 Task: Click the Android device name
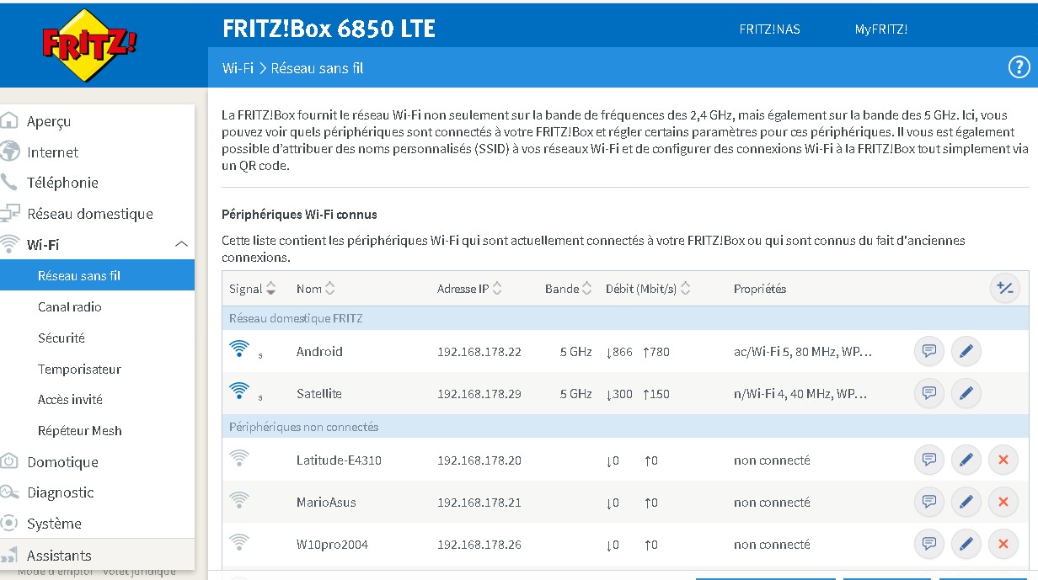pyautogui.click(x=319, y=352)
